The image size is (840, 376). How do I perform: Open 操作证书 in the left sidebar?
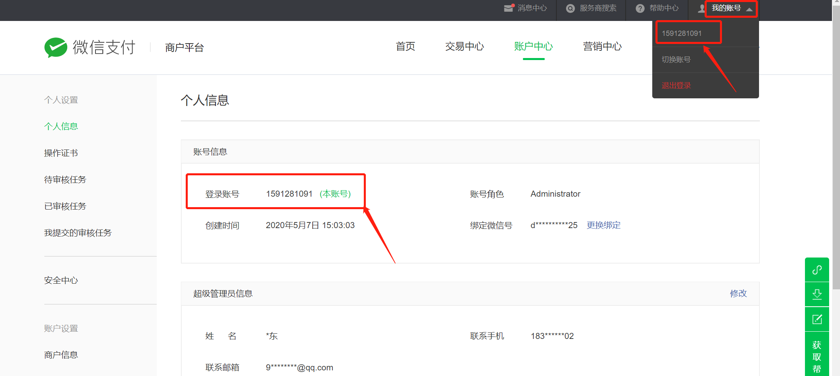coord(61,153)
